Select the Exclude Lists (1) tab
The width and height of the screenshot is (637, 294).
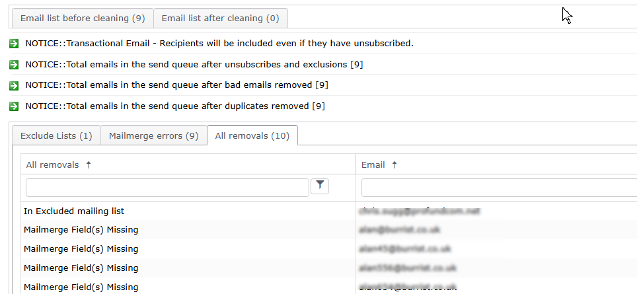[56, 136]
